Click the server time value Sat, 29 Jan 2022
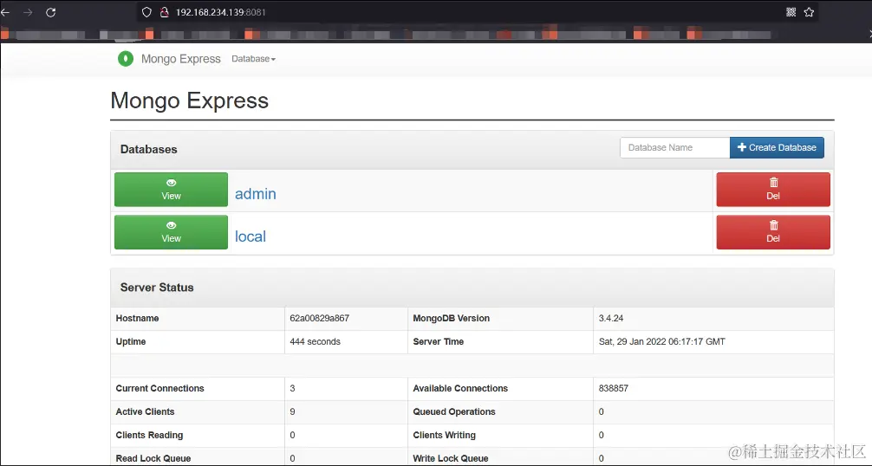This screenshot has height=466, width=872. click(661, 341)
